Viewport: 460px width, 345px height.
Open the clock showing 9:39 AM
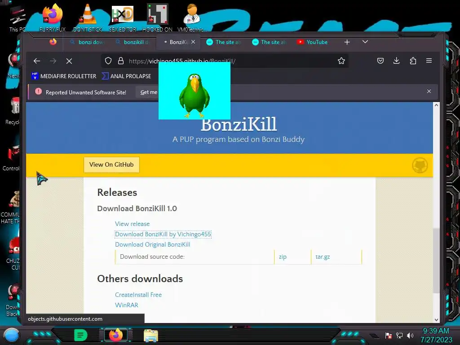(x=436, y=335)
